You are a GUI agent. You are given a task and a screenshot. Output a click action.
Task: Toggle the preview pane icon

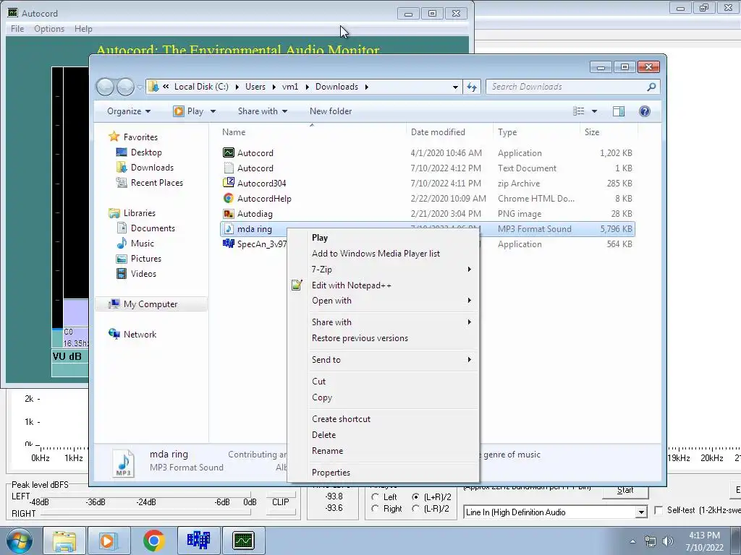click(619, 111)
